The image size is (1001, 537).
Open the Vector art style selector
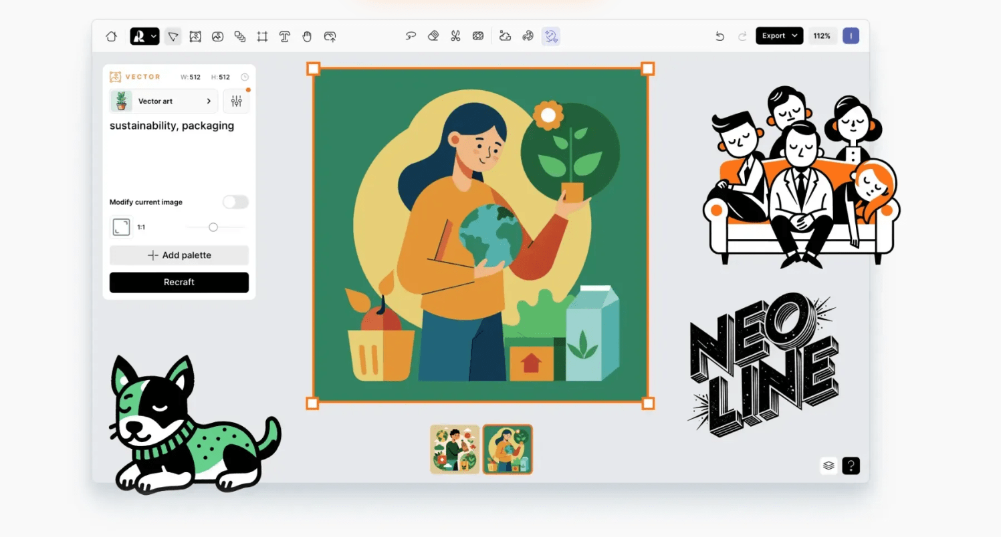click(x=162, y=101)
